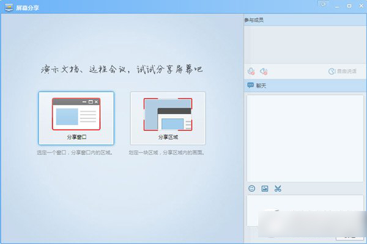The height and width of the screenshot is (244, 367).
Task: Click the title bar feedback icon
Action: [324, 4]
